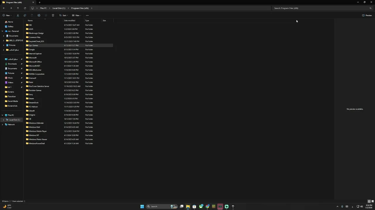Select the Program Files (x86) tab
The width and height of the screenshot is (375, 210).
18,2
